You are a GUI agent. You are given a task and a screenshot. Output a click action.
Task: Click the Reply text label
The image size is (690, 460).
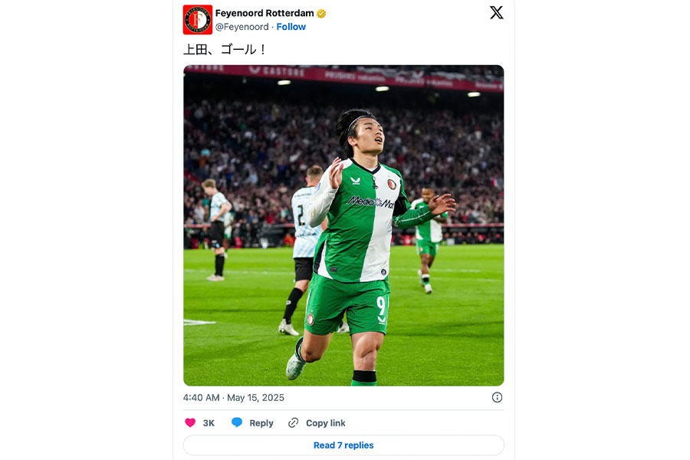coord(261,423)
